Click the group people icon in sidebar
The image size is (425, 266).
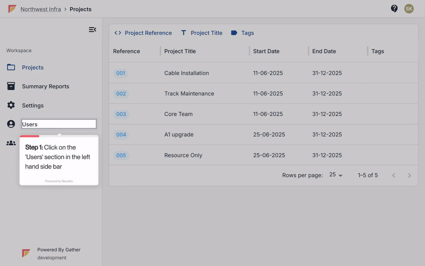click(x=11, y=143)
